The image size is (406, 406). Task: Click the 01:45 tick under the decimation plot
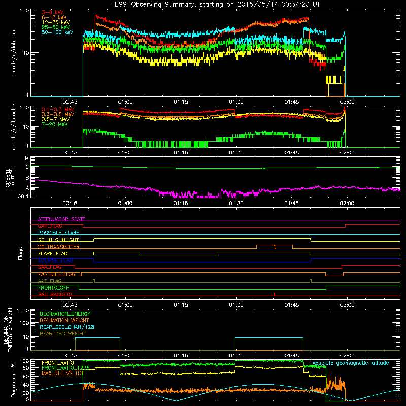pos(291,356)
